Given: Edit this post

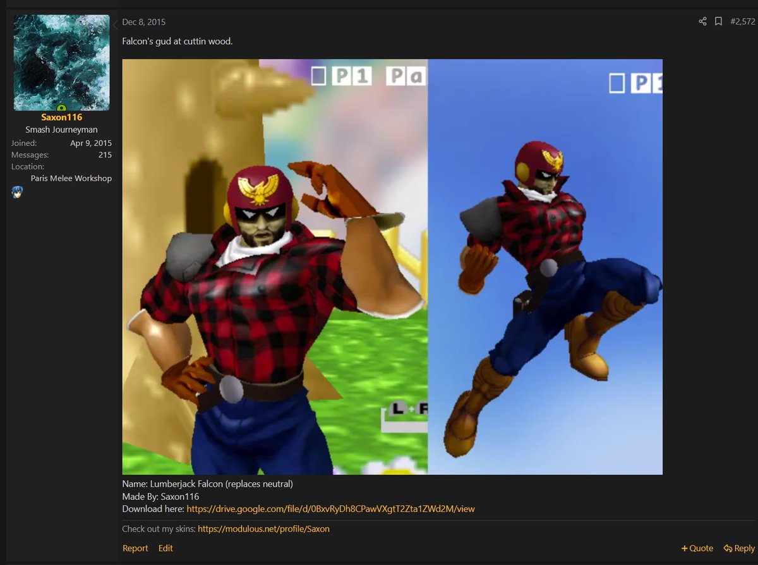Looking at the screenshot, I should [x=165, y=549].
